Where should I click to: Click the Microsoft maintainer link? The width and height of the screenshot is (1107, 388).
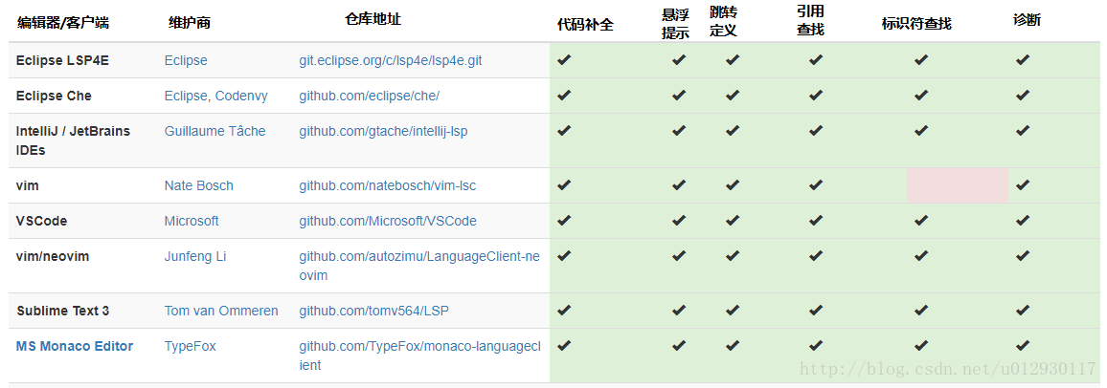tap(192, 221)
